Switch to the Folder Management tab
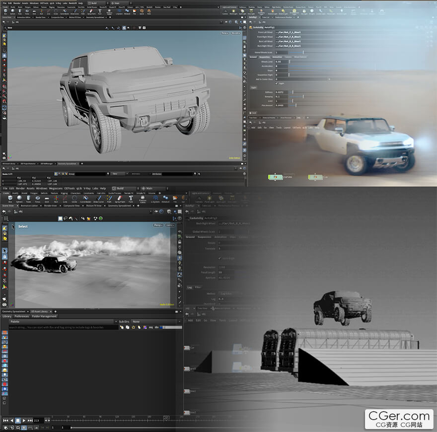The image size is (437, 432). pos(45,316)
